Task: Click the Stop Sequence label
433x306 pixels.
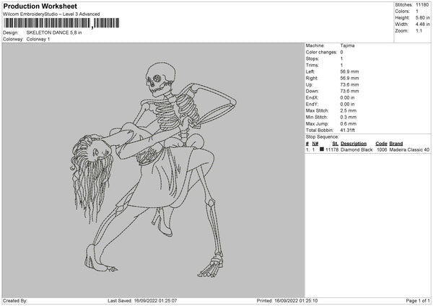Action: [322, 136]
